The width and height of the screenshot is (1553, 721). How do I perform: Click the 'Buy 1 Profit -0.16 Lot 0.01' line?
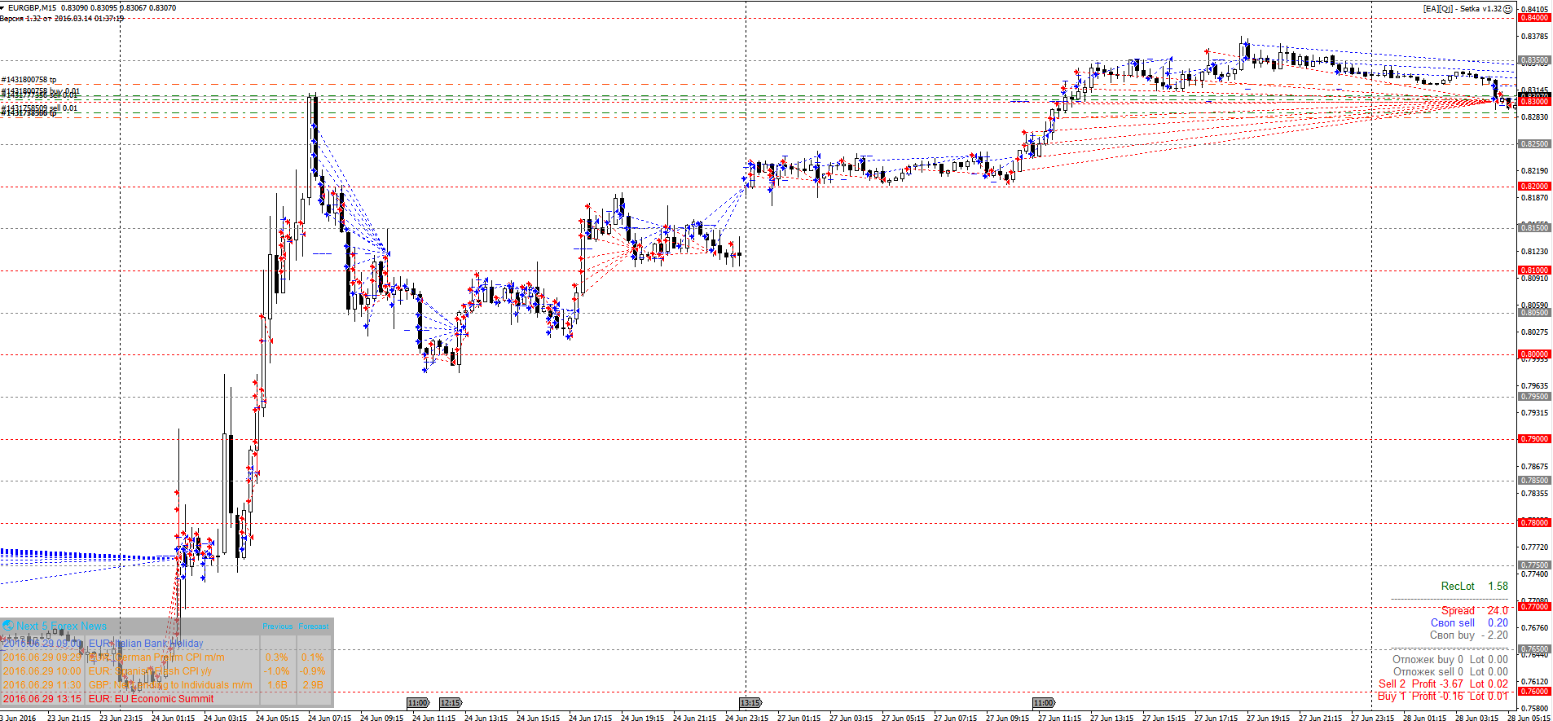1443,697
